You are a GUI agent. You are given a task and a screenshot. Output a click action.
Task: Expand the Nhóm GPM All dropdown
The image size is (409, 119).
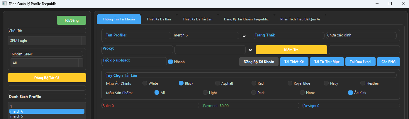(x=81, y=63)
